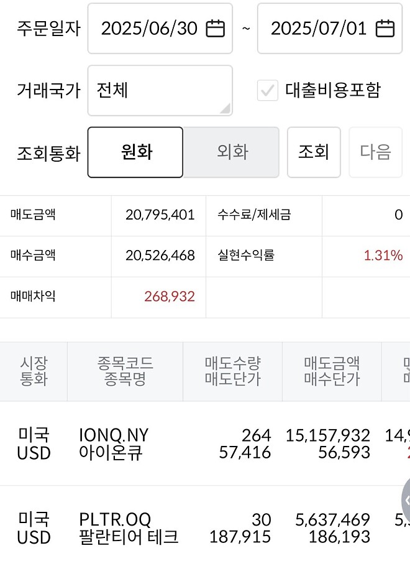Click the end date field showing 2025/07/01
Image resolution: width=410 pixels, height=561 pixels.
click(x=320, y=28)
